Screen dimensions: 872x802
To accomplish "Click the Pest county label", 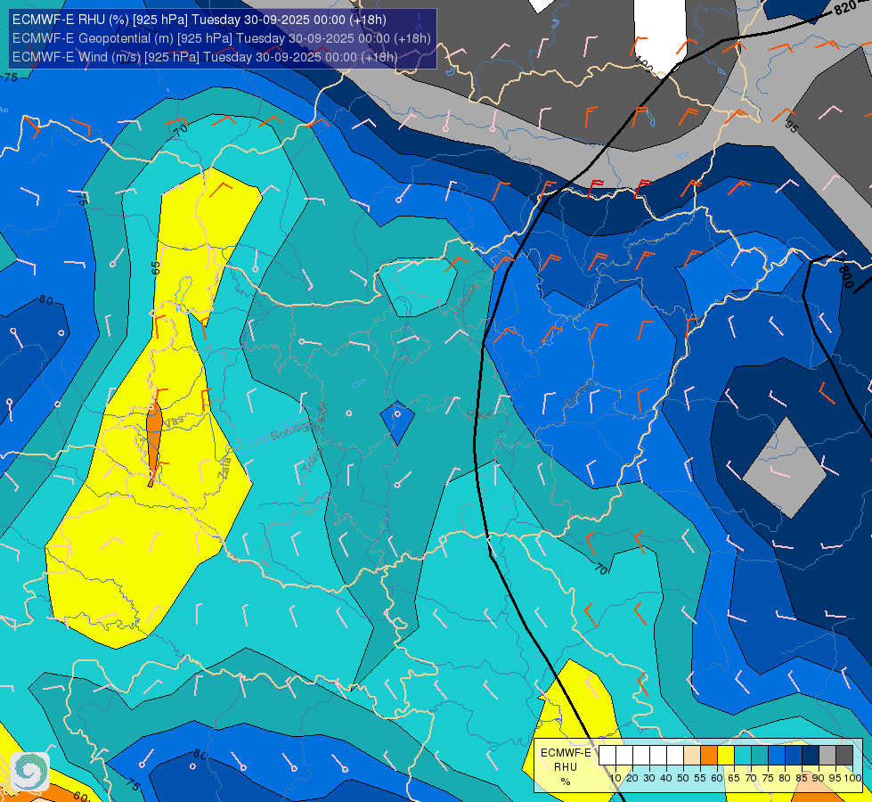I will [x=479, y=414].
